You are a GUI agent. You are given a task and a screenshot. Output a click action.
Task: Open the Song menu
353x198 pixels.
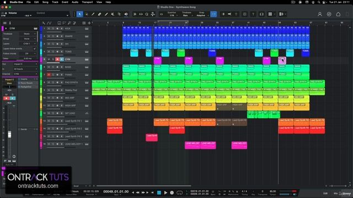tap(45, 2)
